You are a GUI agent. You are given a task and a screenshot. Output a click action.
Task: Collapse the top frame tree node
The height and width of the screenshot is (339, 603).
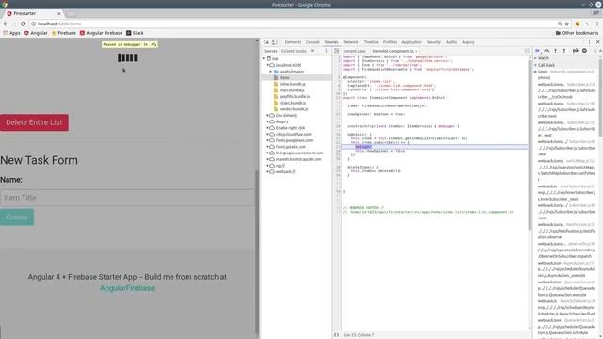coord(264,58)
